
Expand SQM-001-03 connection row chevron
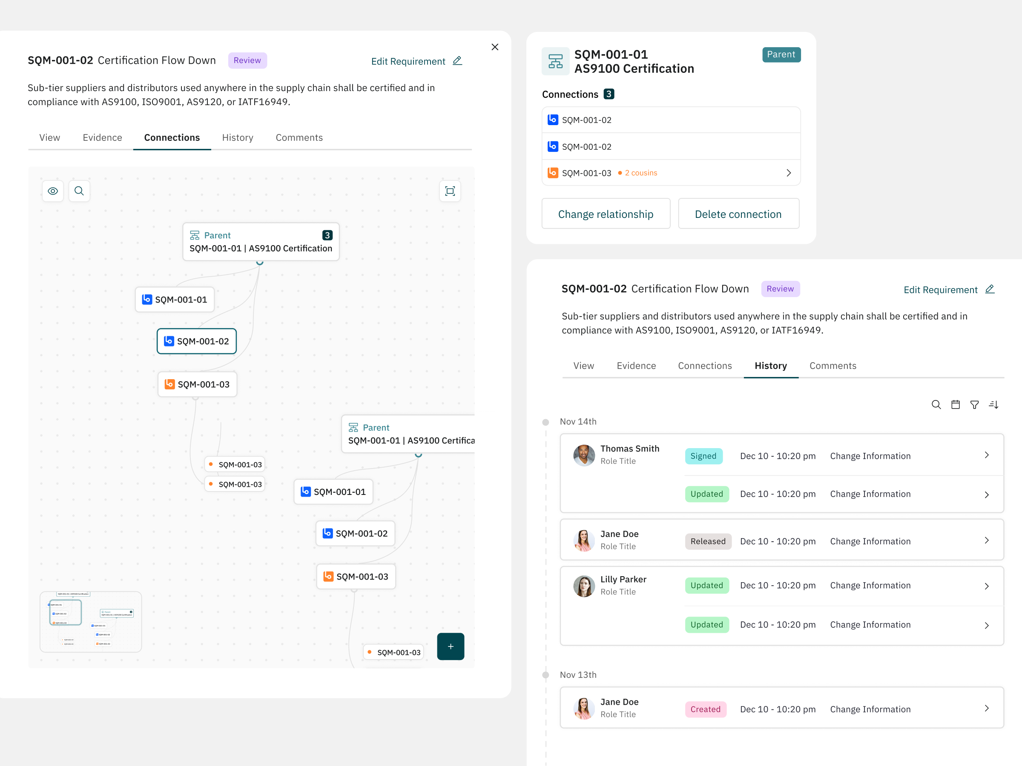[x=789, y=173]
